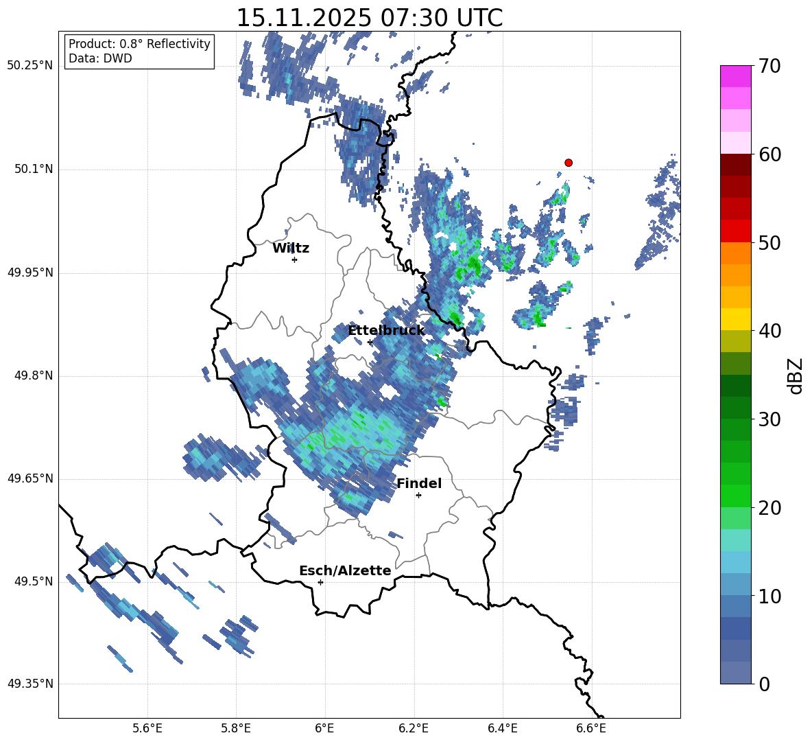Screen dimensions: 812x742
Task: Click the 49.8°N latitude label
Action: click(33, 375)
